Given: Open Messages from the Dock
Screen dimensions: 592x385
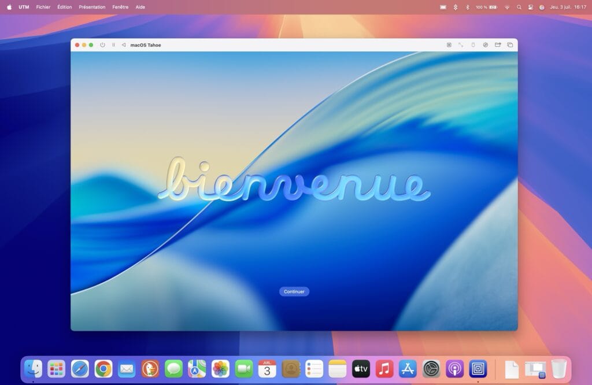Looking at the screenshot, I should point(173,369).
